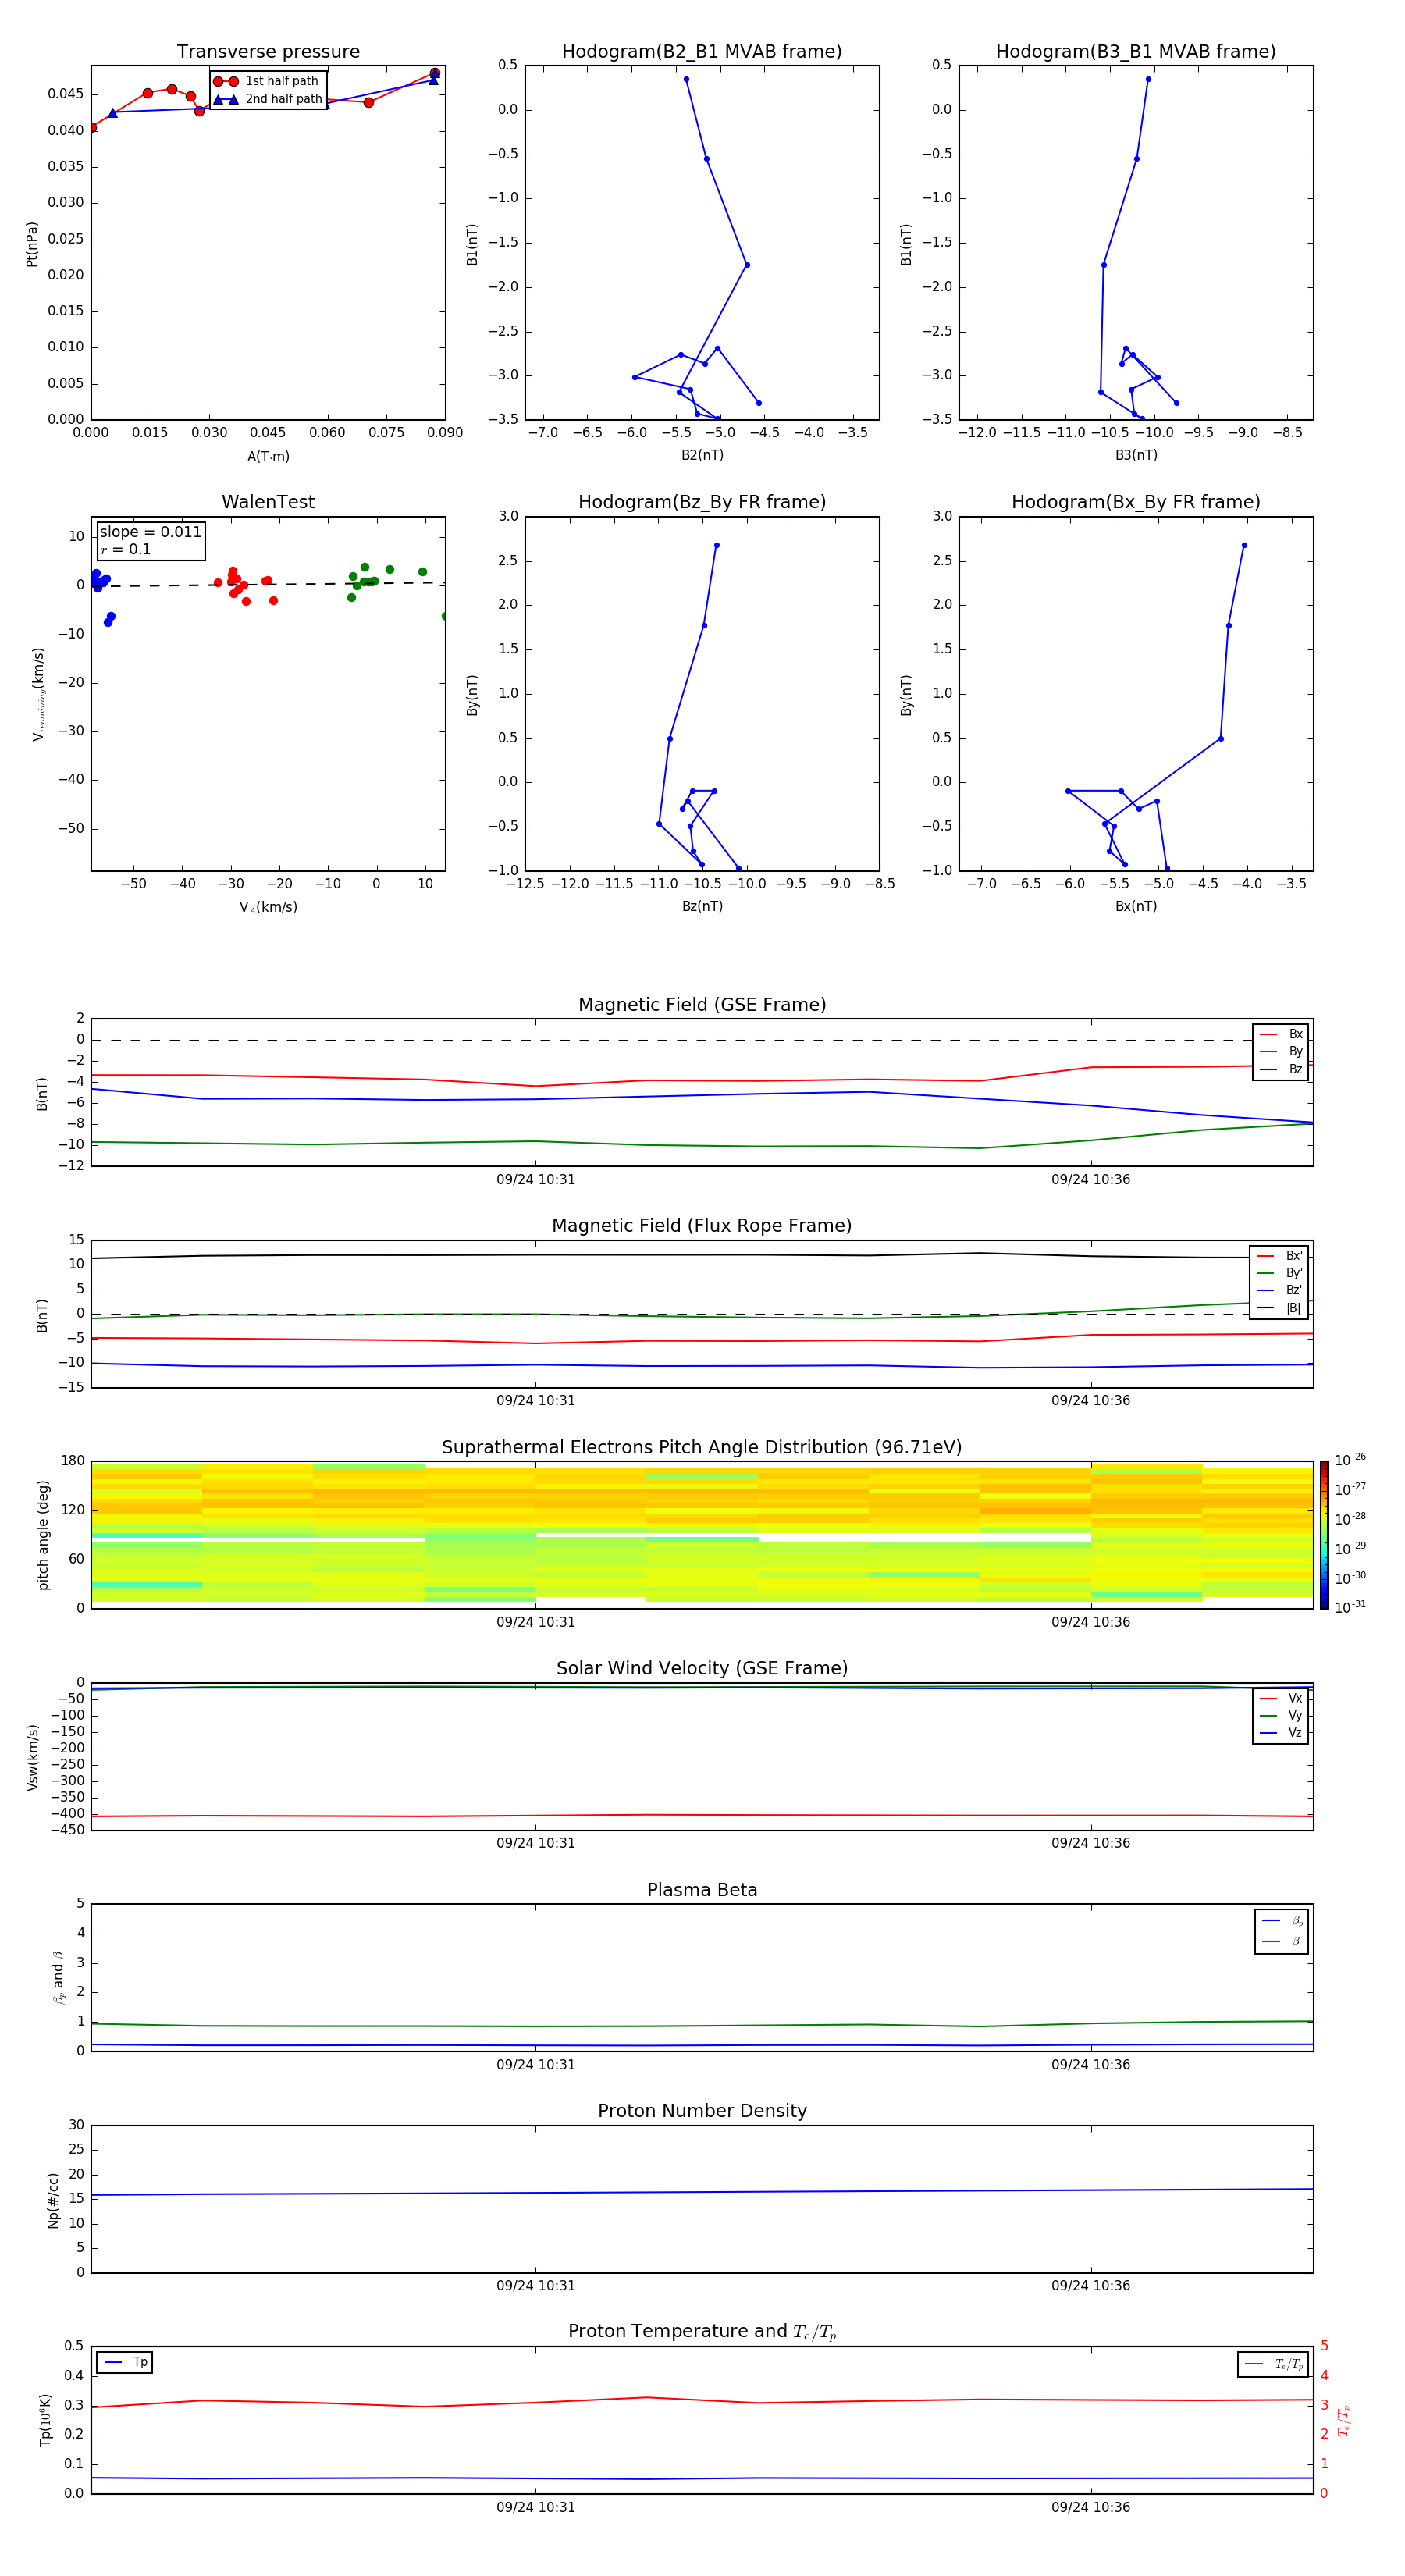
Task: Click '09/24 10:36' tick under GSE magnetic field
Action: coord(1091,1180)
